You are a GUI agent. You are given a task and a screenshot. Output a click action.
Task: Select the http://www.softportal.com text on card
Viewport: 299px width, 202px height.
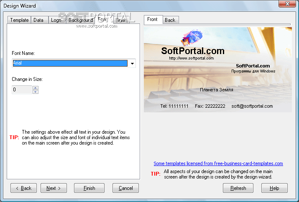(x=191, y=58)
